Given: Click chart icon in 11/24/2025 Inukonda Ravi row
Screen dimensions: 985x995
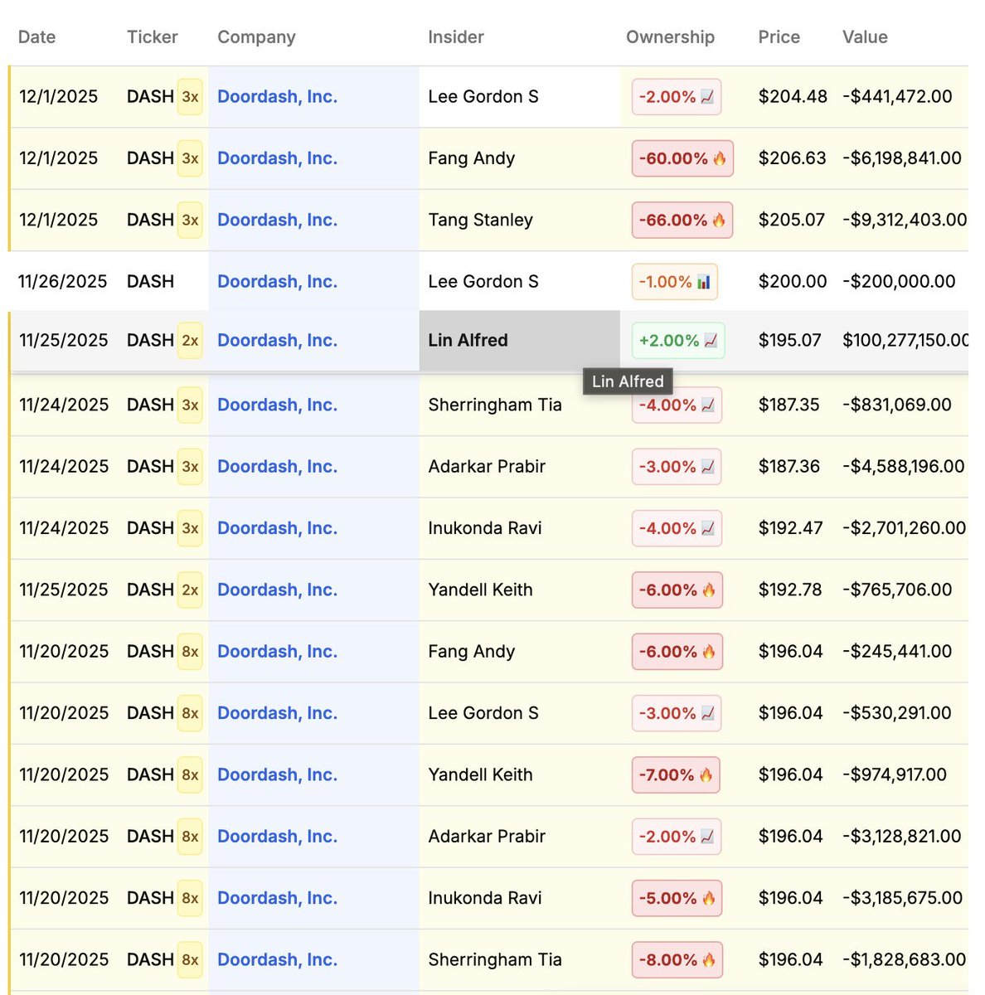Looking at the screenshot, I should click(707, 528).
